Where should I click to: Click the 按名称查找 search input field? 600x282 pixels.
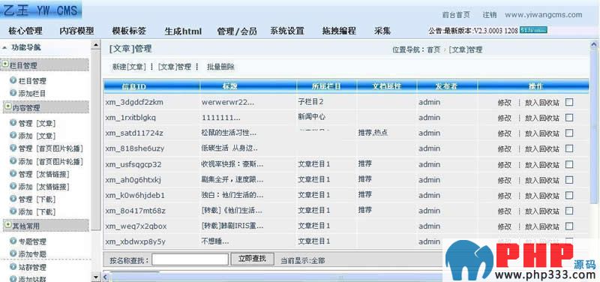[x=190, y=259]
